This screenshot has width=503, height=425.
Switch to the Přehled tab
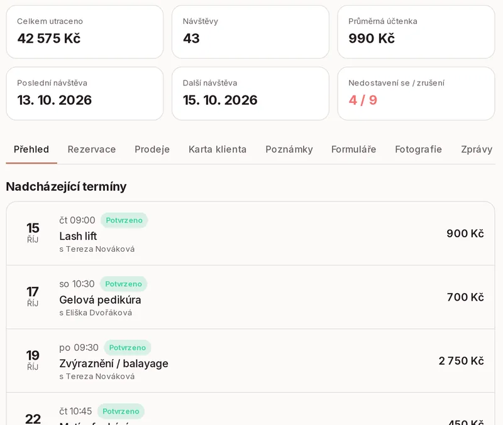(x=31, y=149)
